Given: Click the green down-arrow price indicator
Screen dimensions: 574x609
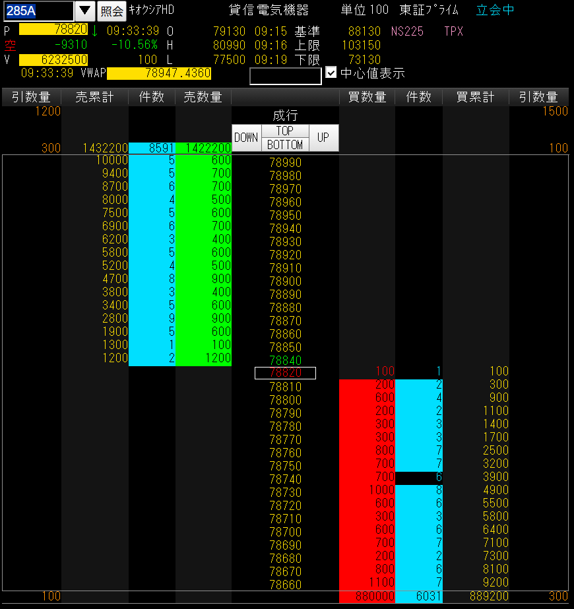Looking at the screenshot, I should click(x=94, y=31).
